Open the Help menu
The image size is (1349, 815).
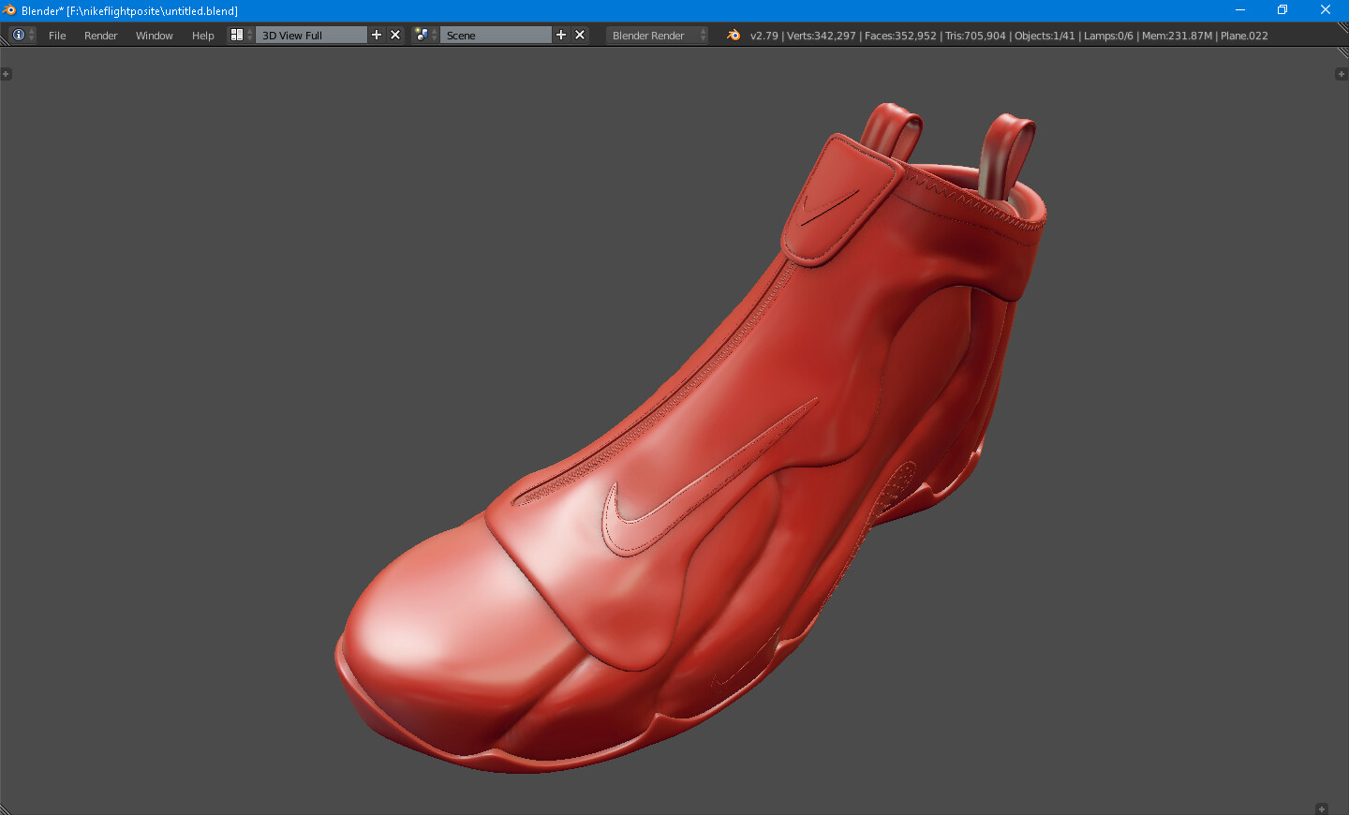click(x=202, y=35)
